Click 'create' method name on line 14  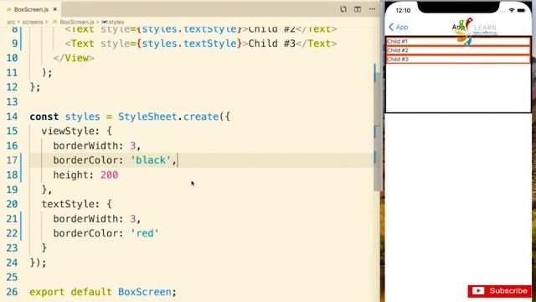tap(201, 117)
